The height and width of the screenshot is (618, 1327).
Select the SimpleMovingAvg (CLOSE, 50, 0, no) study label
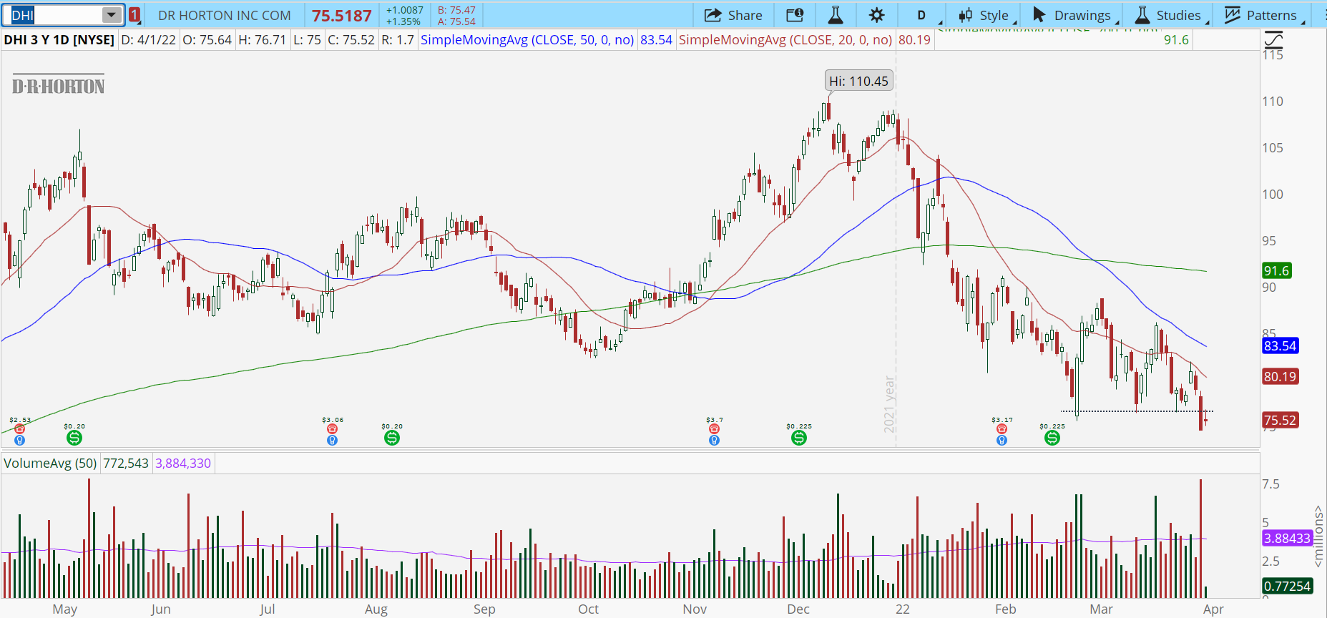coord(527,40)
